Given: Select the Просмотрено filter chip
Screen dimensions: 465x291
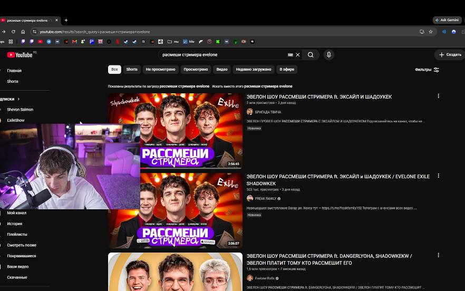Looking at the screenshot, I should (x=196, y=70).
